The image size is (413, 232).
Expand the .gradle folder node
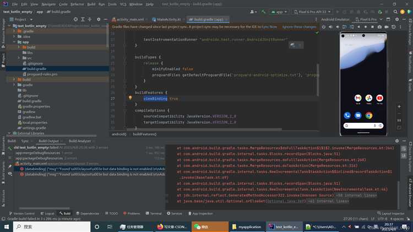click(14, 31)
